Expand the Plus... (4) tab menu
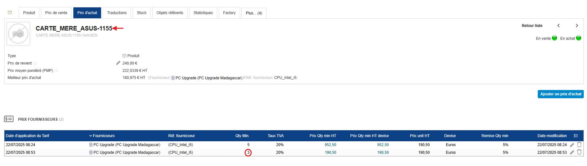This screenshot has height=166, width=587. [x=254, y=13]
